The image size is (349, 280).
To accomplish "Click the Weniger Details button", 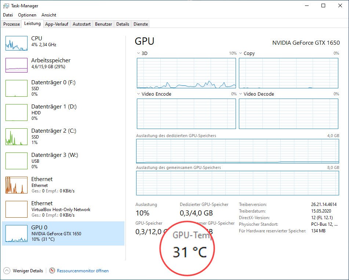I will tap(28, 271).
